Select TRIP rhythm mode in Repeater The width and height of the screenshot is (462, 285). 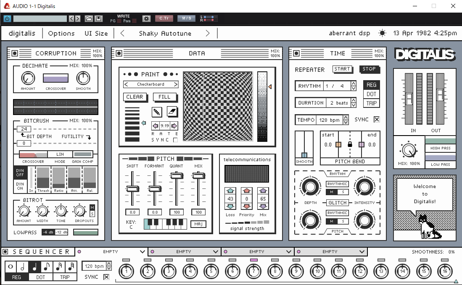pos(371,103)
